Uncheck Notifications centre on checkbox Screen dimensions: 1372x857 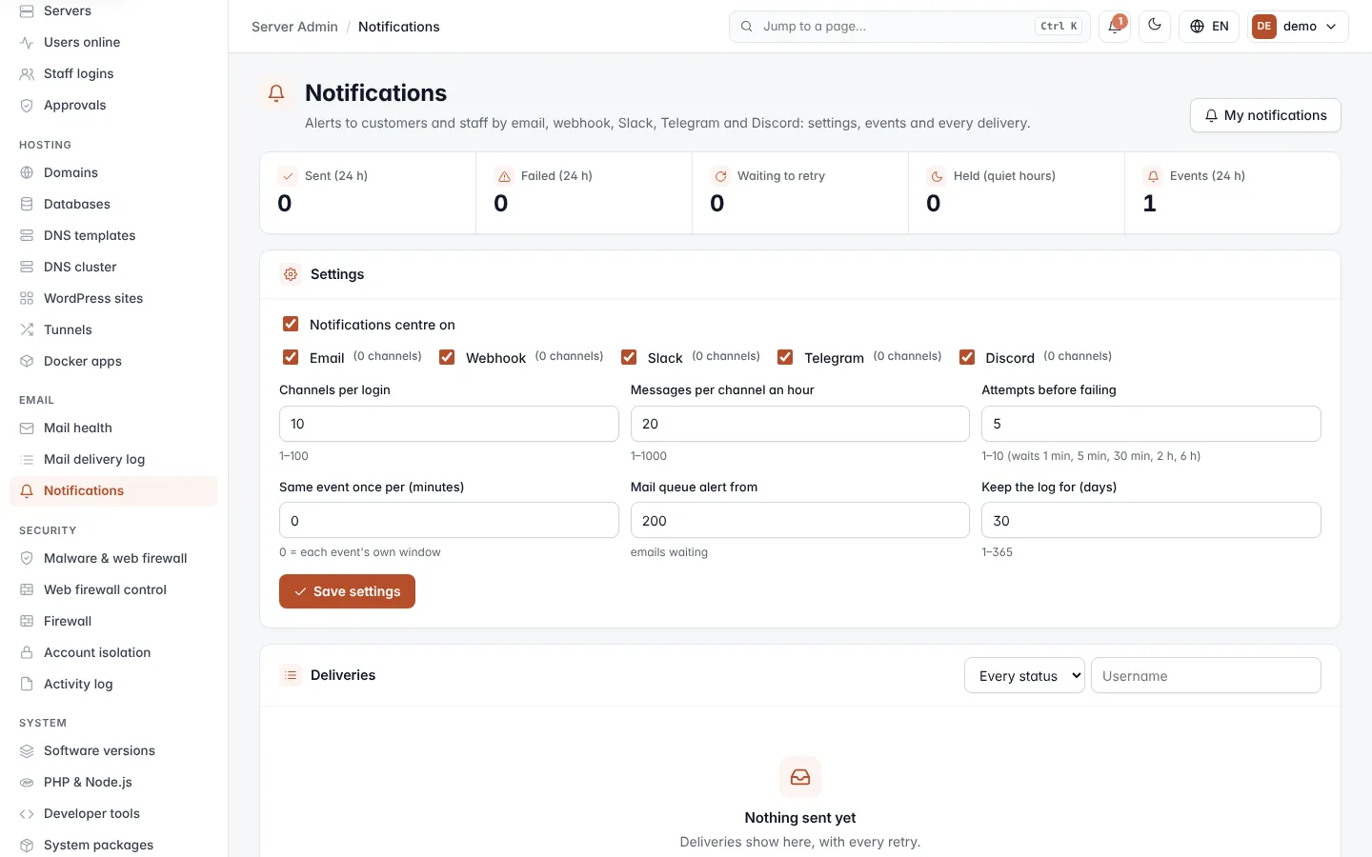pos(291,324)
